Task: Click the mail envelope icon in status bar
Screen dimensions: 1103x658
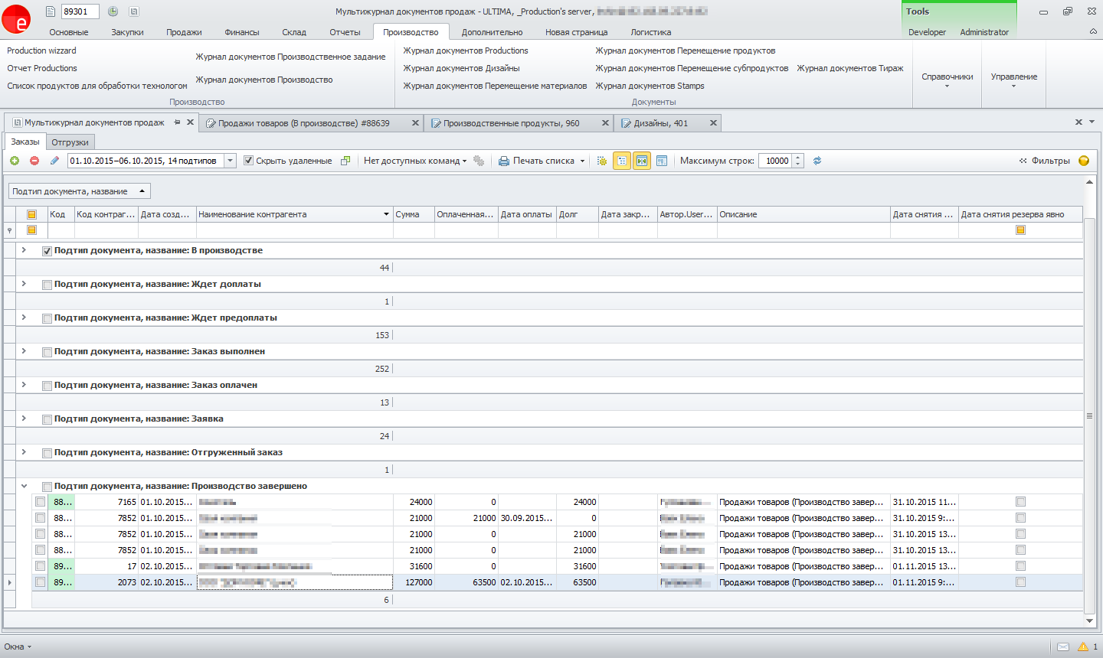Action: (x=1063, y=647)
